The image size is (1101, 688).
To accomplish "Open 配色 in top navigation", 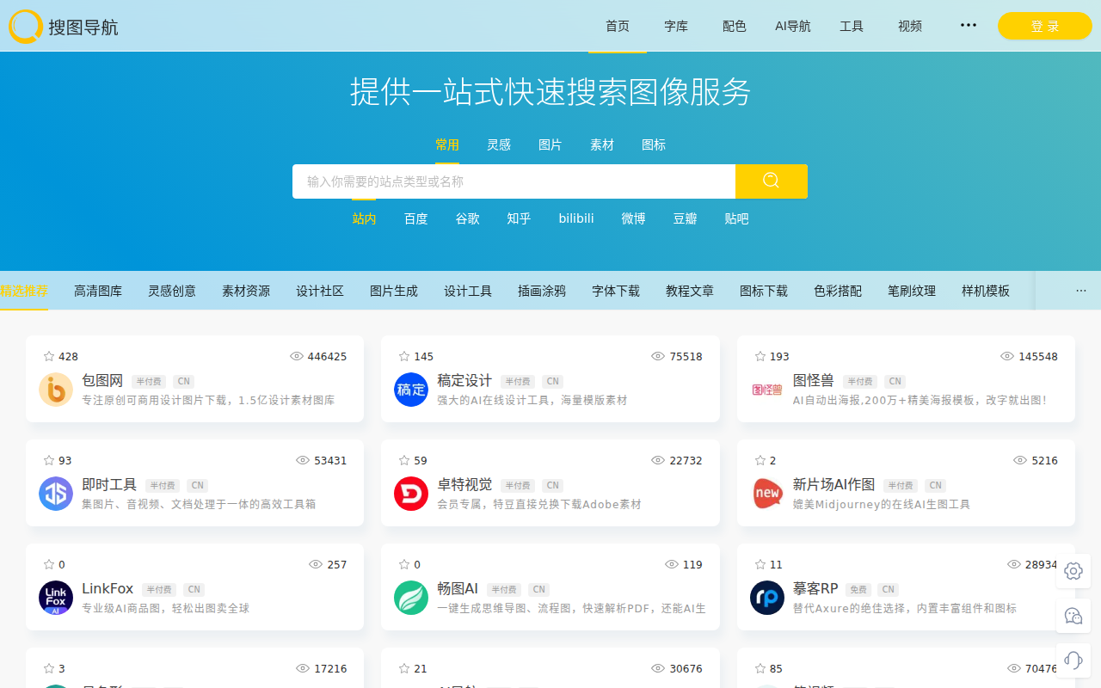I will pyautogui.click(x=735, y=26).
